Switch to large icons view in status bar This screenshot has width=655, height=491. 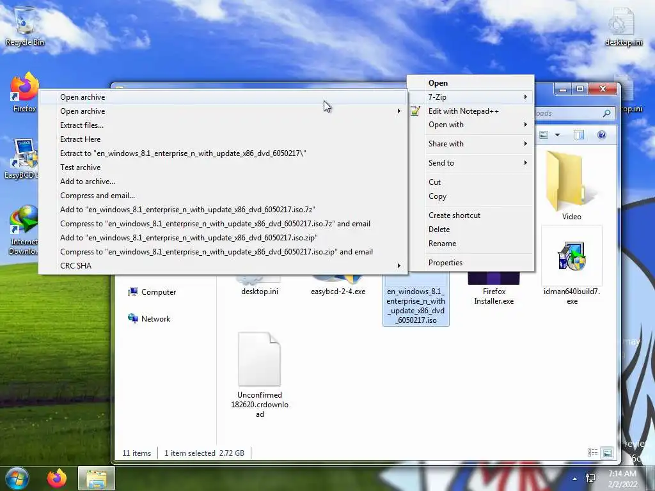coord(608,453)
